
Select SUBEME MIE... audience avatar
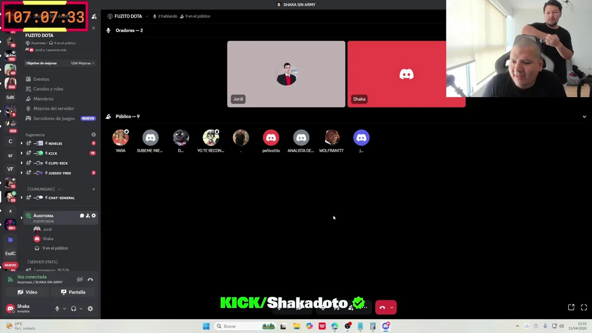tap(150, 138)
